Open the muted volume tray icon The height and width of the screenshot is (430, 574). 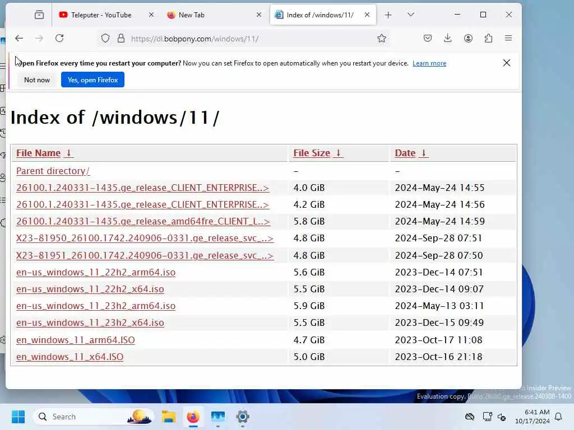pyautogui.click(x=502, y=417)
